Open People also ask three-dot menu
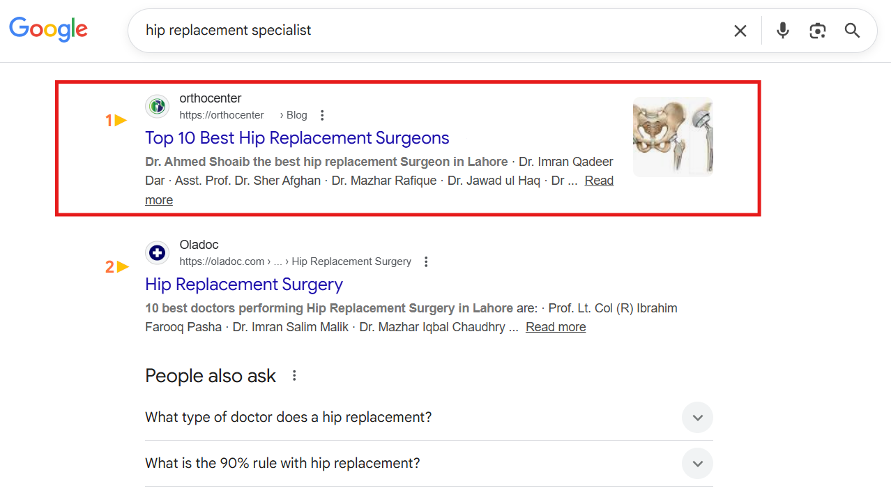This screenshot has height=493, width=891. 294,376
